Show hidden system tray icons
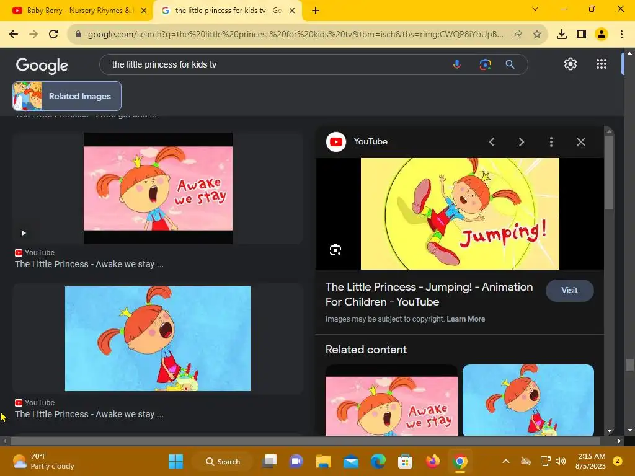 coord(506,461)
